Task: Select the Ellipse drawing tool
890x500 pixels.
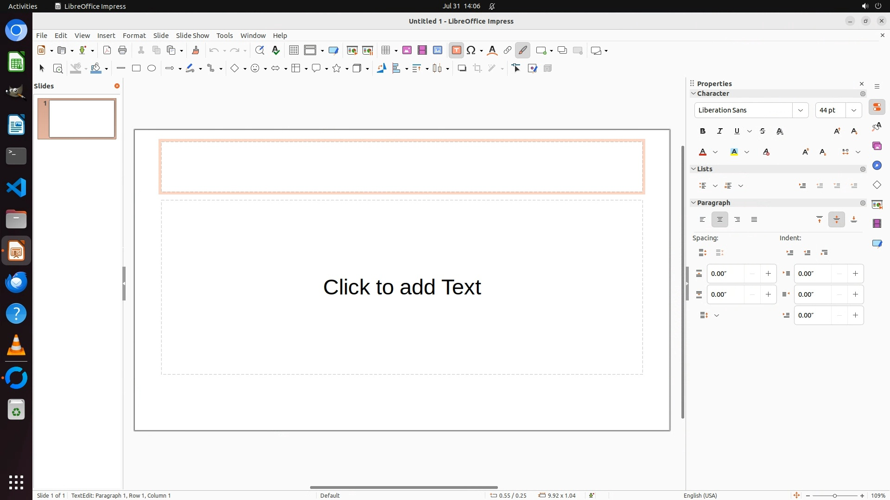Action: (x=152, y=69)
